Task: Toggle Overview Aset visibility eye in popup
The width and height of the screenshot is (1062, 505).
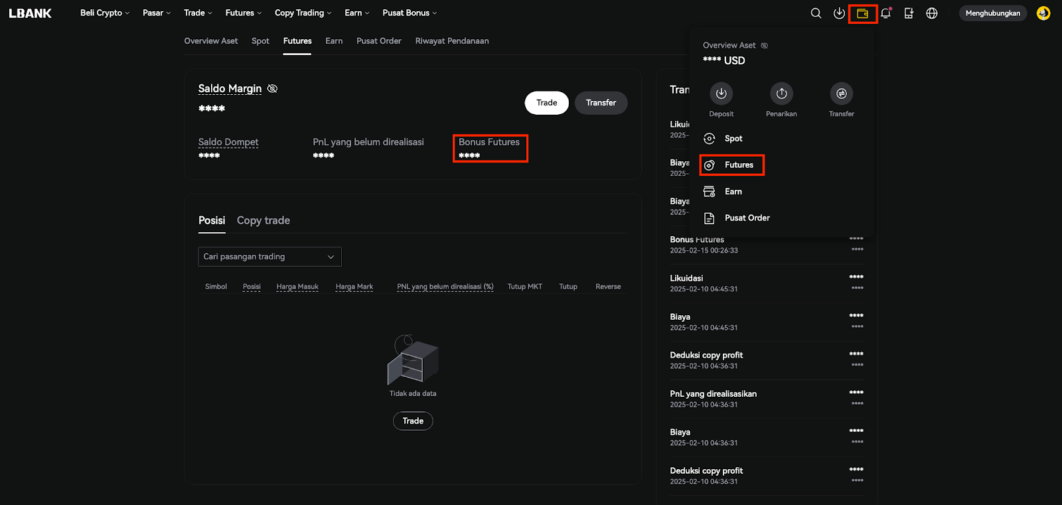Action: 765,46
